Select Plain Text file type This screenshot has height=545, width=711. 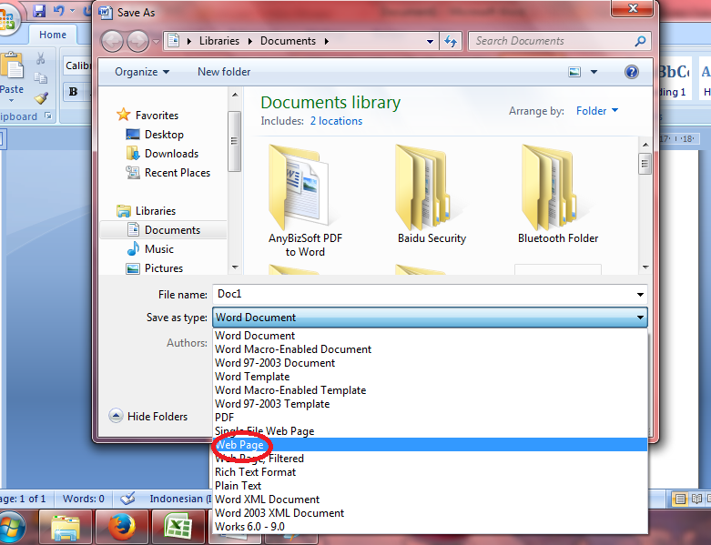click(x=431, y=486)
